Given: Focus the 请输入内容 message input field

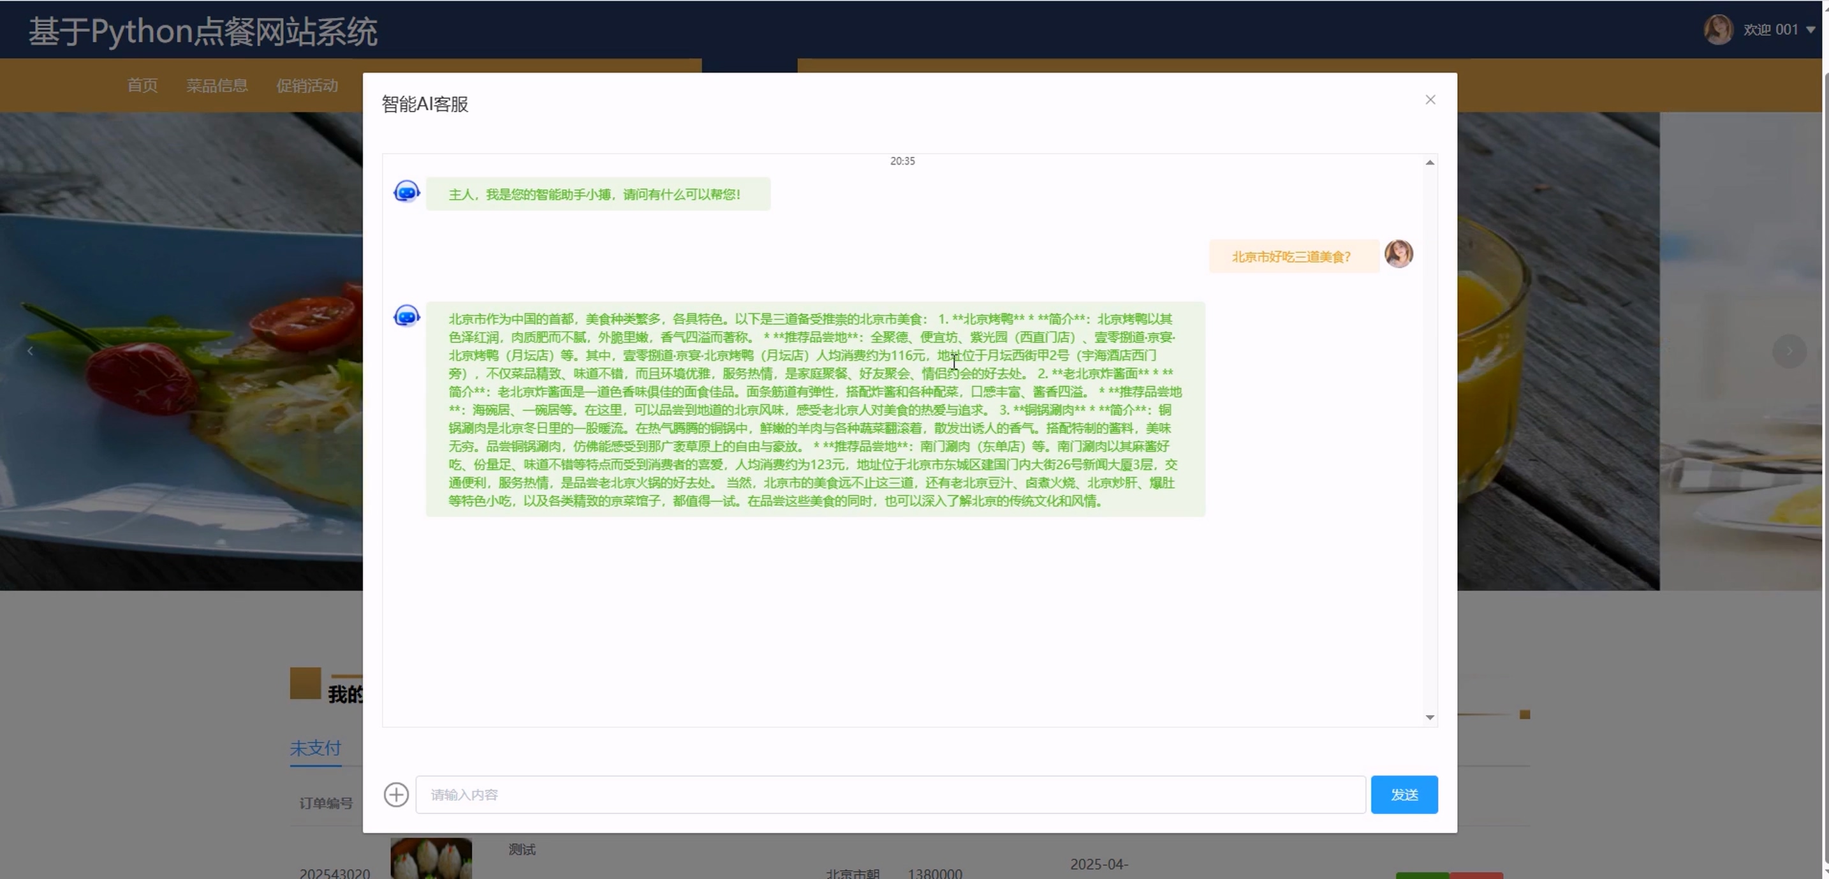Looking at the screenshot, I should [x=890, y=795].
